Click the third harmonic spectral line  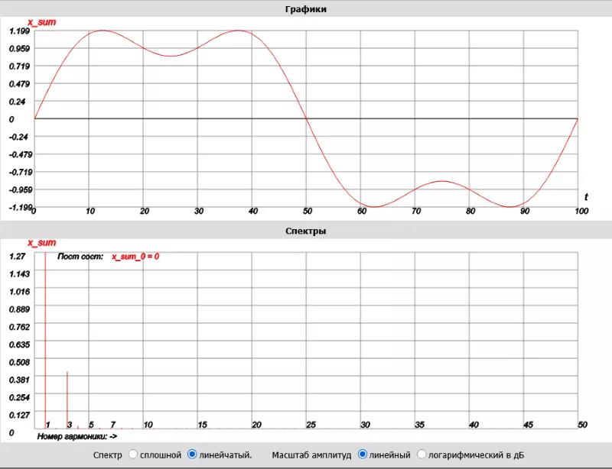[67, 397]
